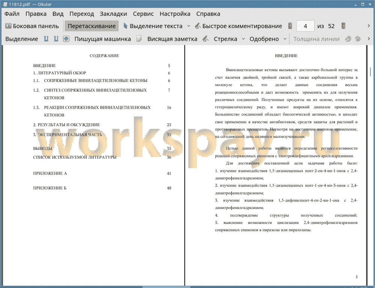Open the Толщина линии line width selector
This screenshot has width=375, height=288.
(x=316, y=39)
